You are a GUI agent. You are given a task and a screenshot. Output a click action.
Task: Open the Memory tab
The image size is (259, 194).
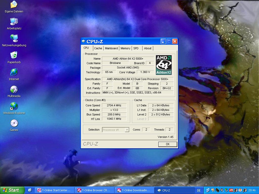(125, 48)
